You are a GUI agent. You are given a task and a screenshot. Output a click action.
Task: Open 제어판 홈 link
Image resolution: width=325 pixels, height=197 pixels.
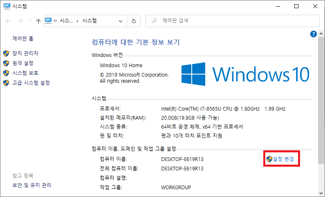(23, 38)
